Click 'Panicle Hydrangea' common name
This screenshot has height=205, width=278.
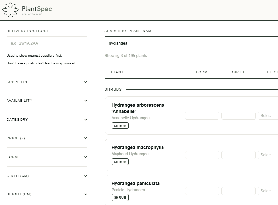point(128,190)
